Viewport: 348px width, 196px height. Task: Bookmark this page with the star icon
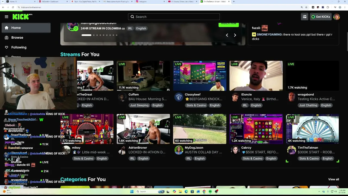(x=306, y=7)
